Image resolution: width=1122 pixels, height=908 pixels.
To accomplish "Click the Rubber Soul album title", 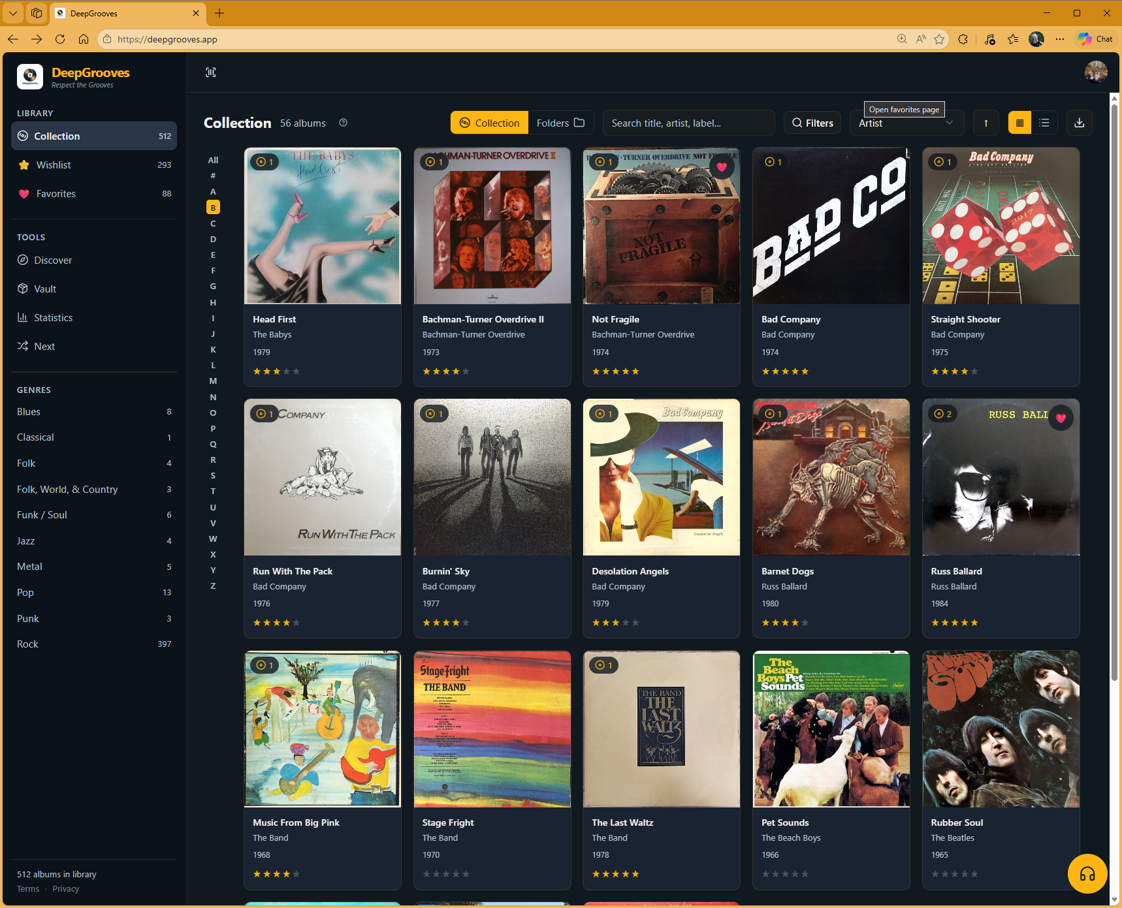I will (957, 822).
